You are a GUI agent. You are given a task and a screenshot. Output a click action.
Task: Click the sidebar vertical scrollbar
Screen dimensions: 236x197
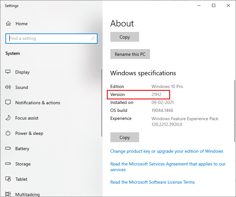(102, 103)
